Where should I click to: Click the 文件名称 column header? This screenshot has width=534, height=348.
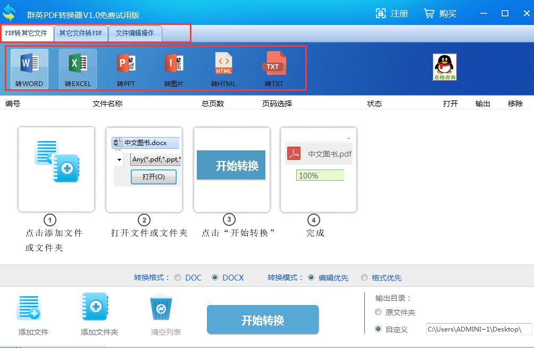pos(107,104)
